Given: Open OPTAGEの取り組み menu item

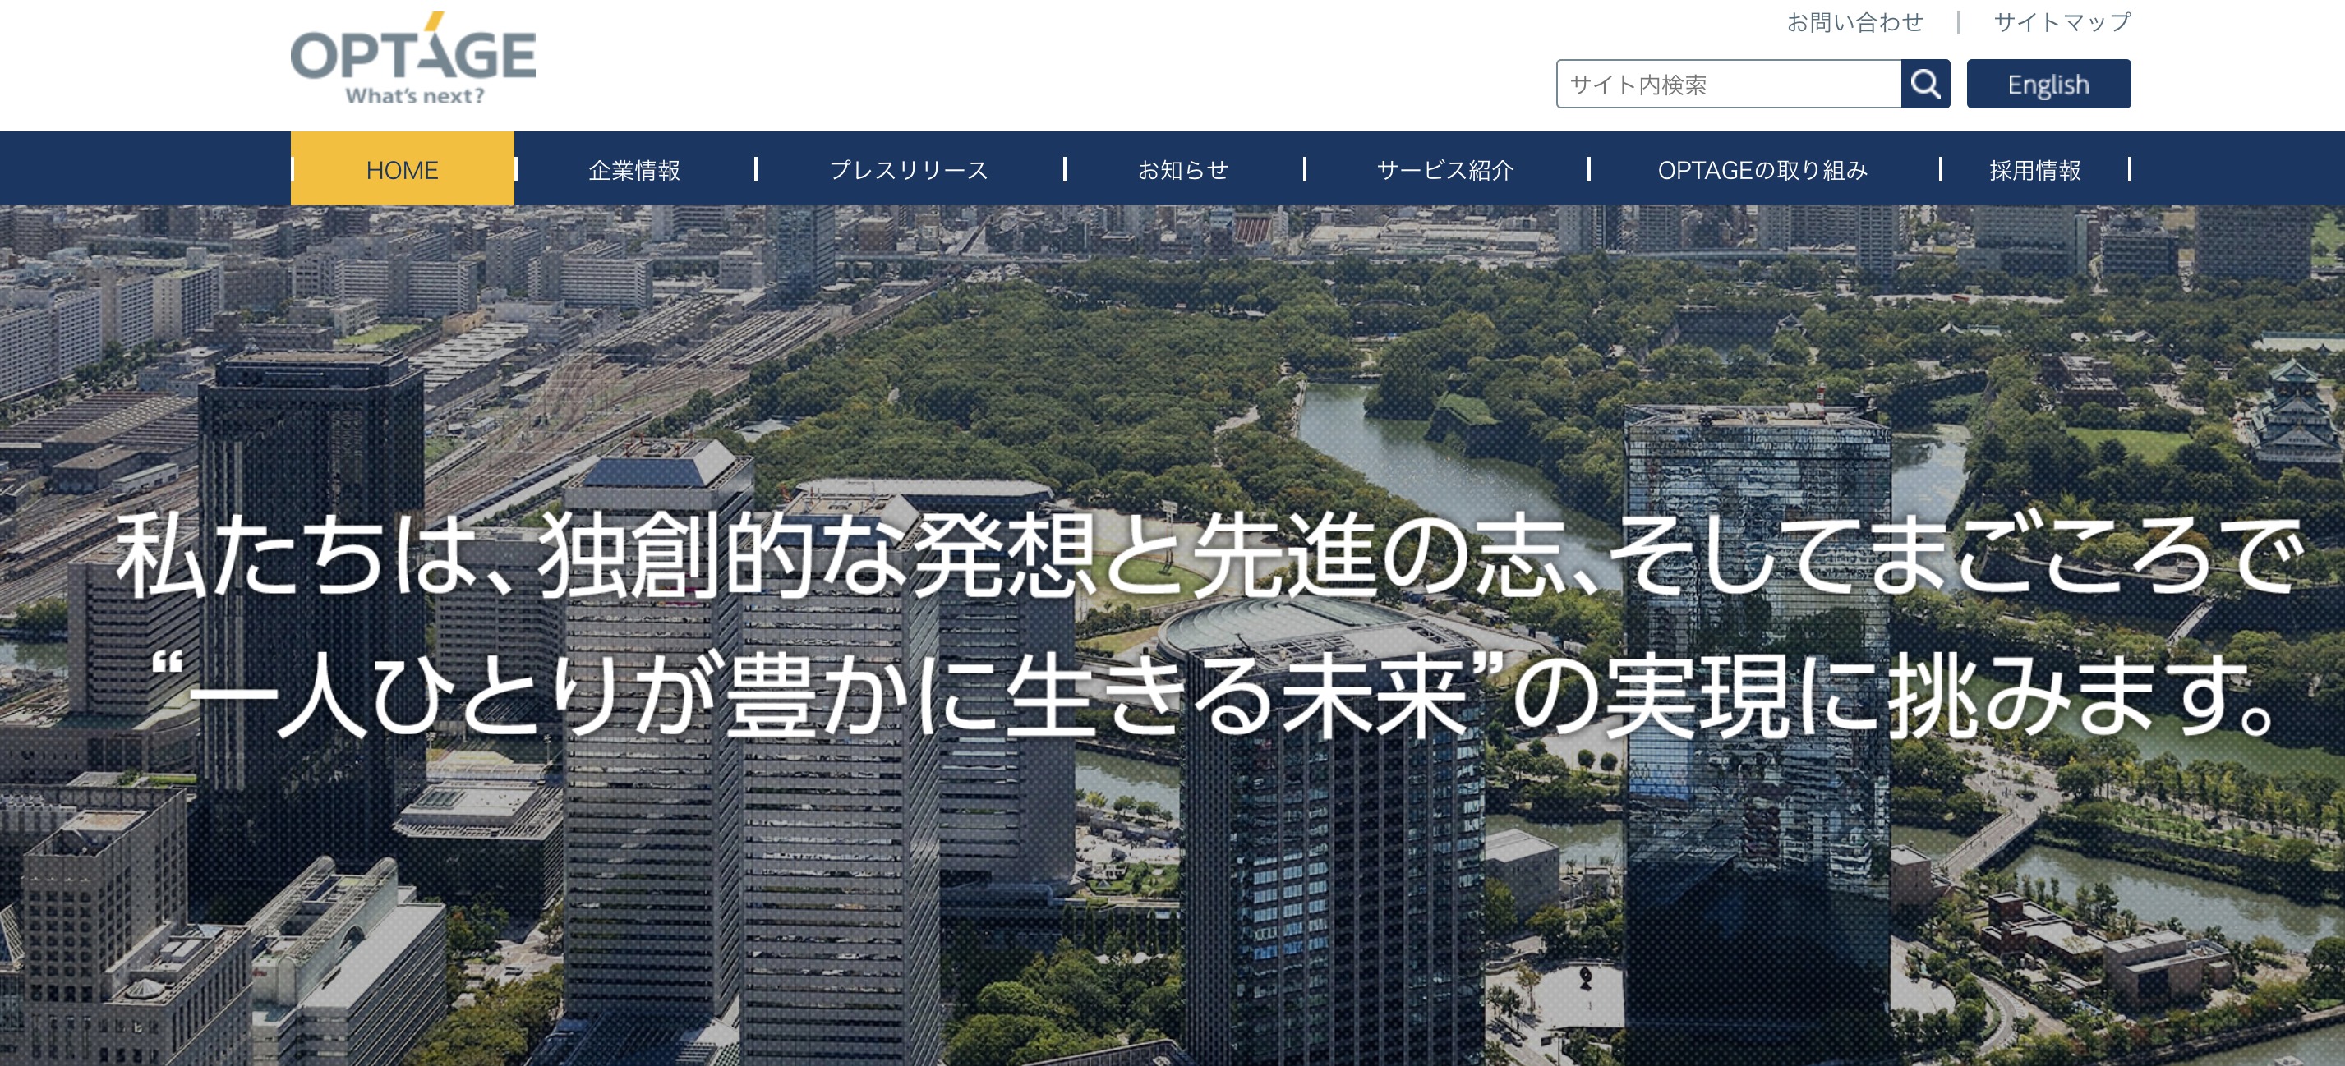Looking at the screenshot, I should pyautogui.click(x=1762, y=170).
